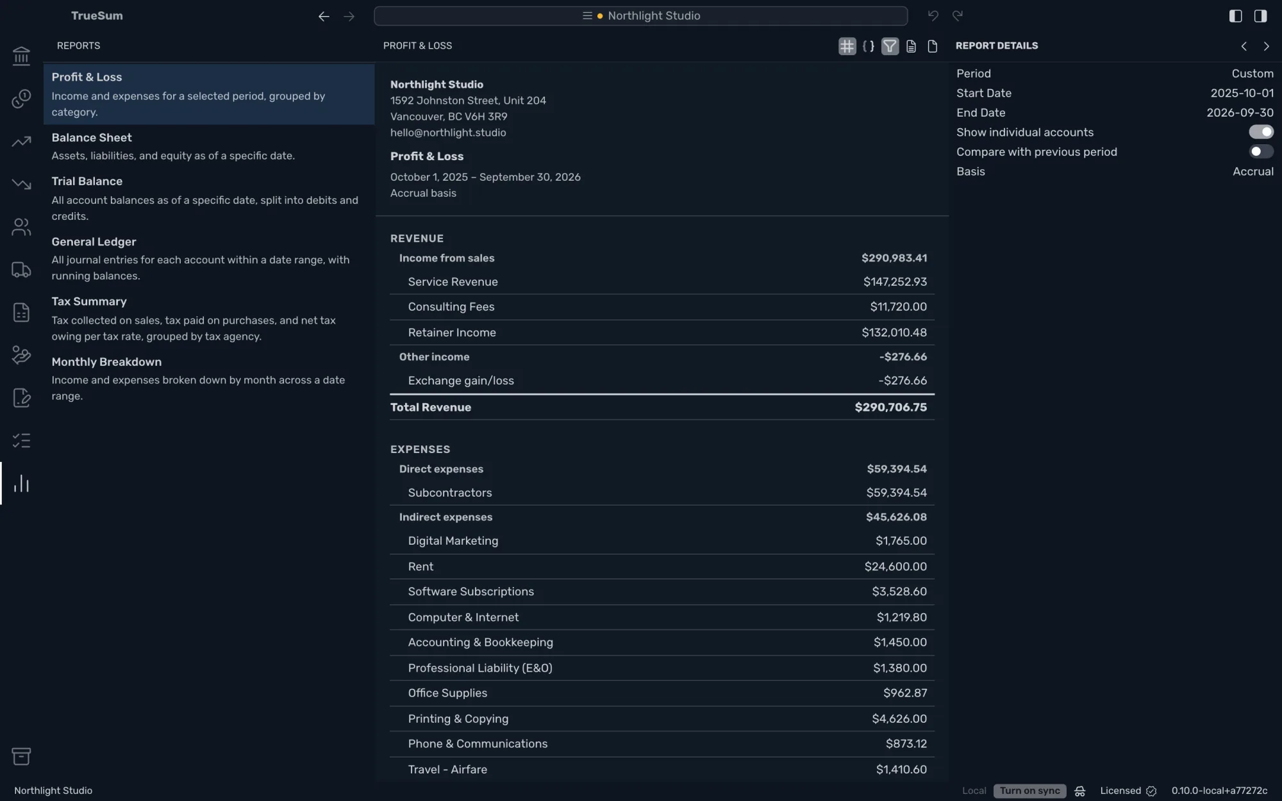This screenshot has height=801, width=1282.
Task: Toggle the right sidebar panel visibility
Action: [1260, 16]
